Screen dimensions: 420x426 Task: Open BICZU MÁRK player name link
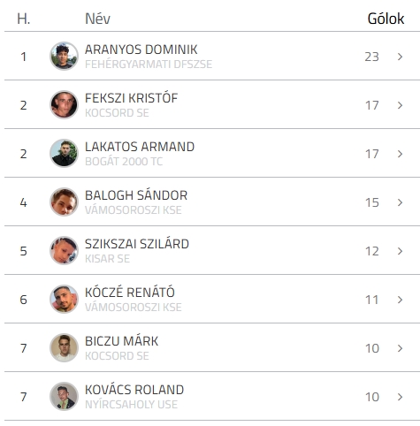click(122, 341)
